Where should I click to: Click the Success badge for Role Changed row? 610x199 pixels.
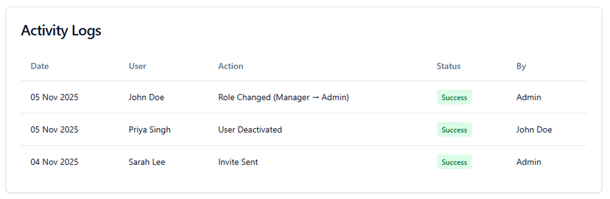click(x=454, y=97)
